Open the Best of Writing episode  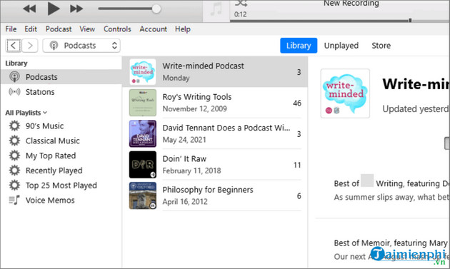pos(391,183)
